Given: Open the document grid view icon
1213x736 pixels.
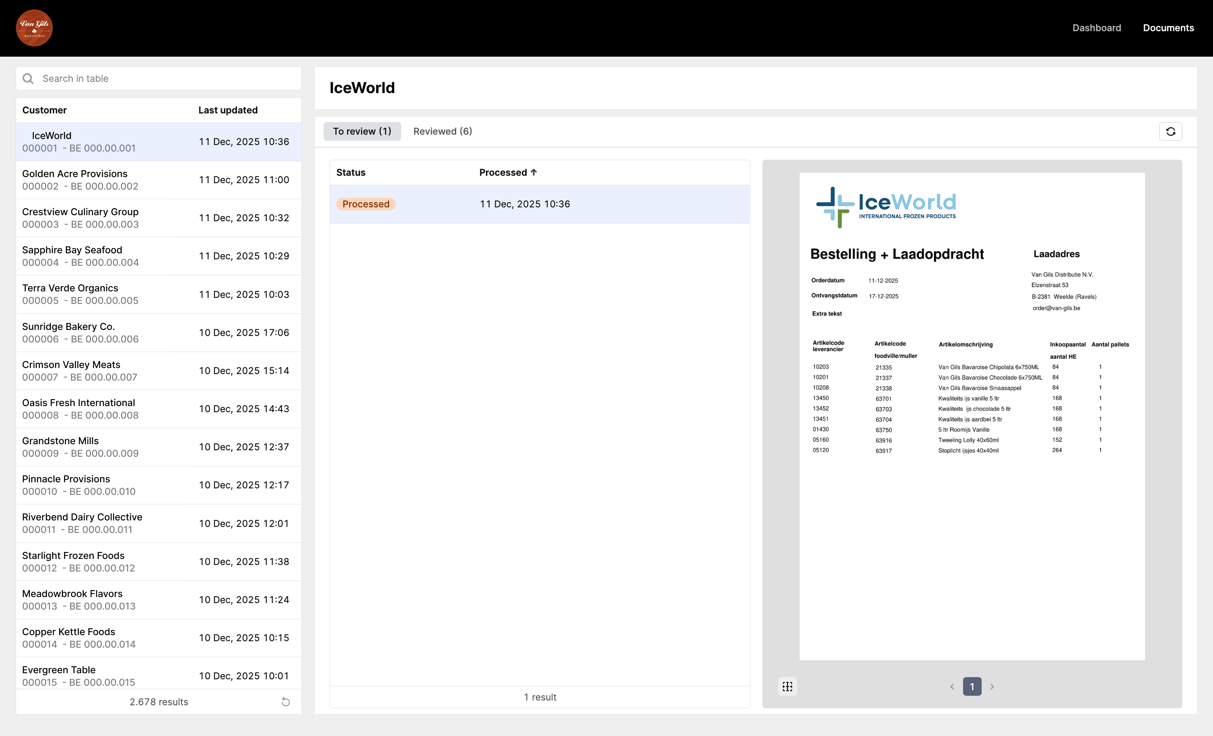Looking at the screenshot, I should pyautogui.click(x=787, y=686).
